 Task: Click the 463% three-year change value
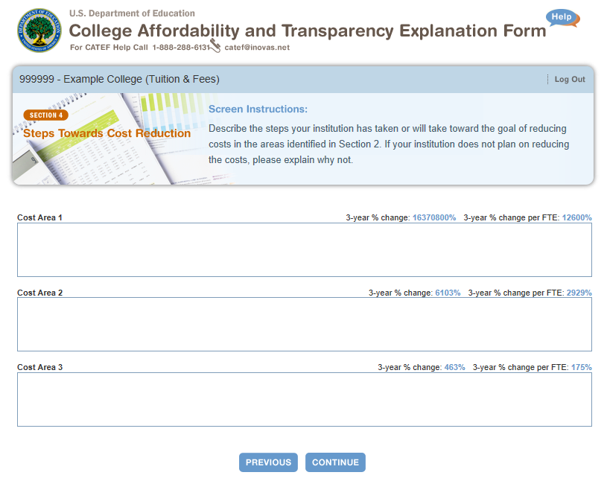454,368
